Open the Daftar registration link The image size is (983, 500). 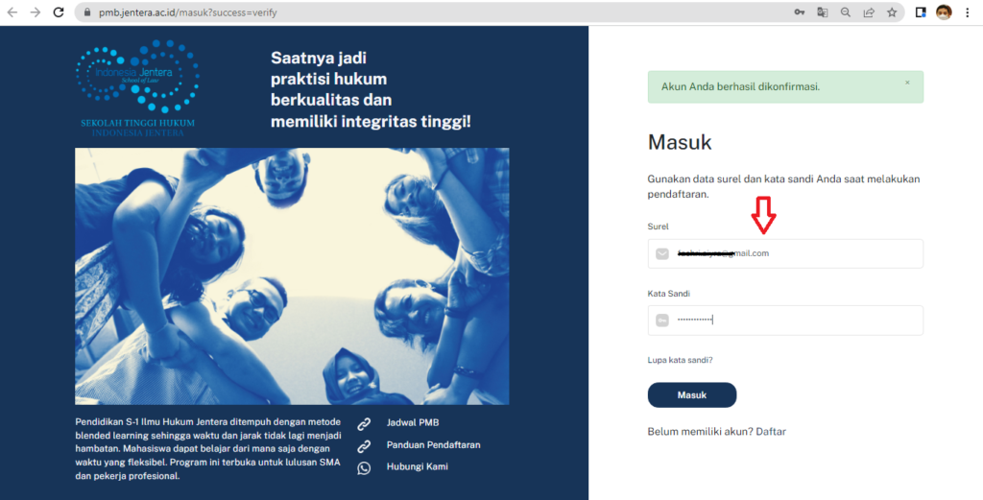[771, 432]
